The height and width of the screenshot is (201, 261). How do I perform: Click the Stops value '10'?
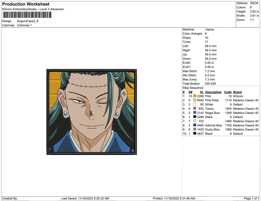pos(206,38)
